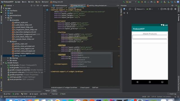The width and height of the screenshot is (180, 101).
Task: Collapse the drawable folder
Action: (8, 20)
